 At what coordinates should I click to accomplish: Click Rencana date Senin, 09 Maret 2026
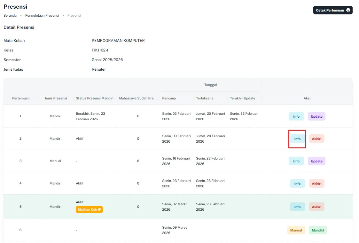(x=175, y=230)
